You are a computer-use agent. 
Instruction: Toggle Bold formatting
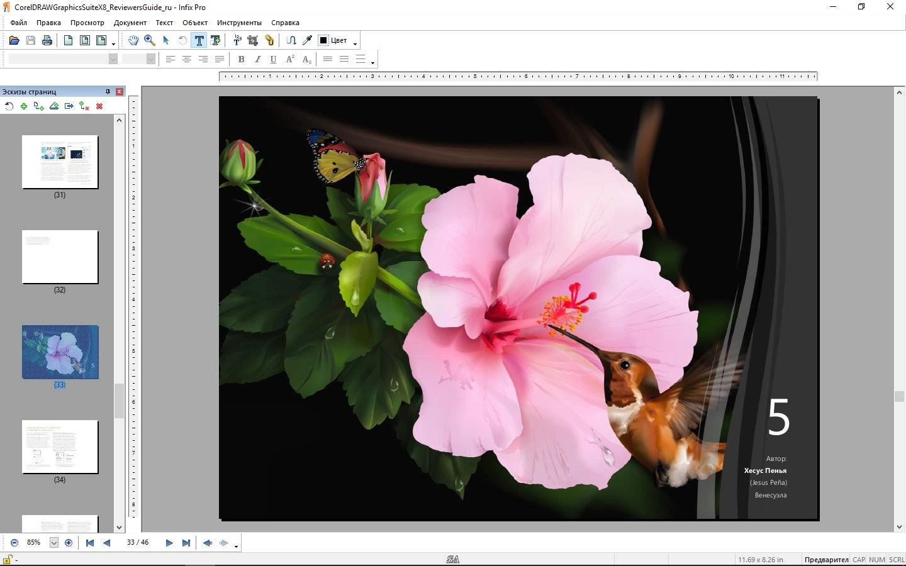(x=241, y=59)
